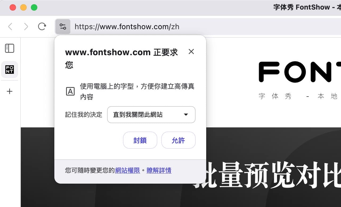Click the font-access icon in the dialog
This screenshot has height=207, width=341.
[x=70, y=92]
